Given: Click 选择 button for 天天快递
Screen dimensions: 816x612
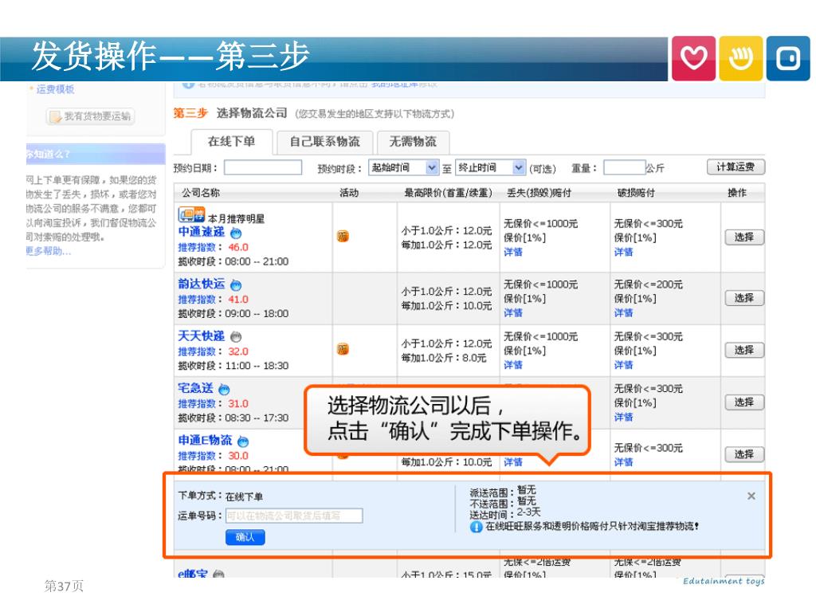Looking at the screenshot, I should pos(744,351).
